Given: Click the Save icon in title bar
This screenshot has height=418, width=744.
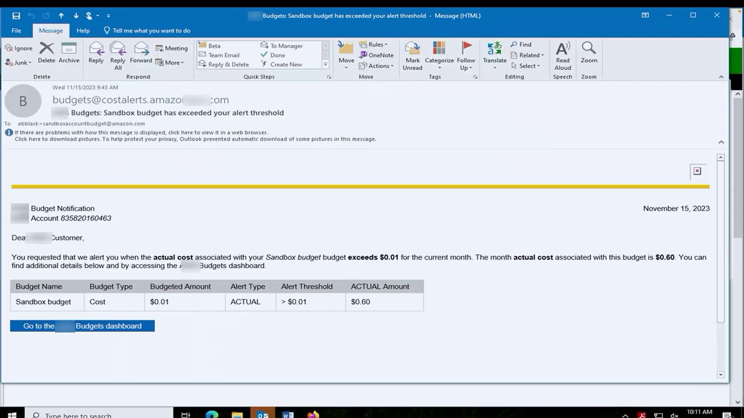Looking at the screenshot, I should pos(16,16).
